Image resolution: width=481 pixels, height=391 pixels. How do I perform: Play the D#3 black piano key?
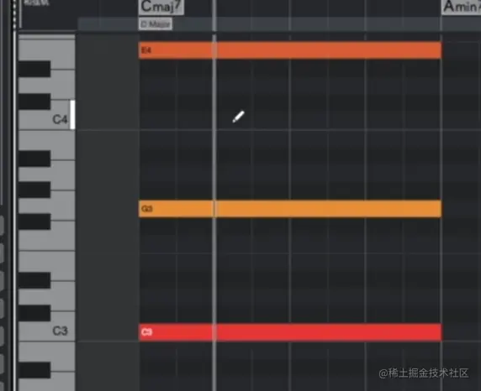click(34, 280)
